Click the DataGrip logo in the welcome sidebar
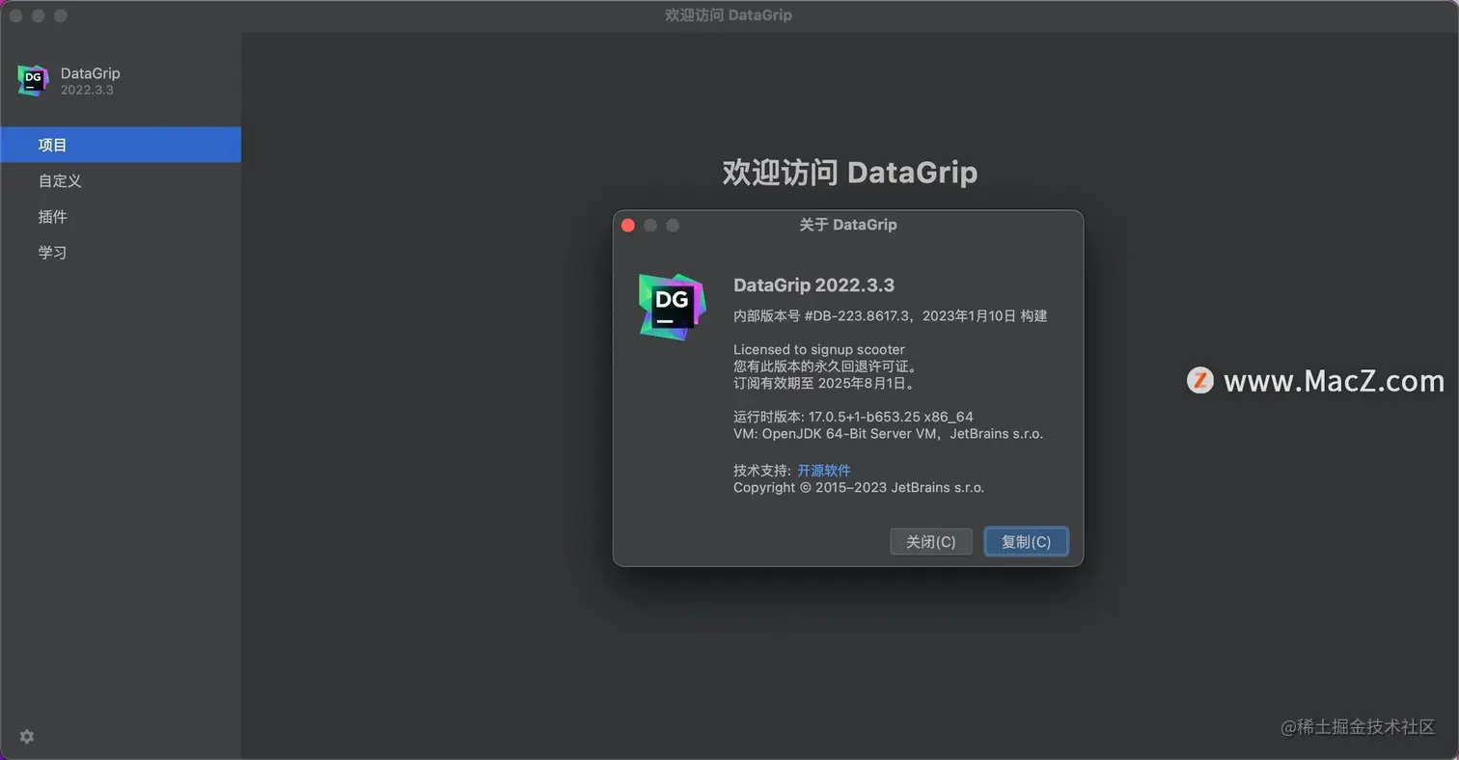This screenshot has width=1459, height=760. click(x=33, y=81)
